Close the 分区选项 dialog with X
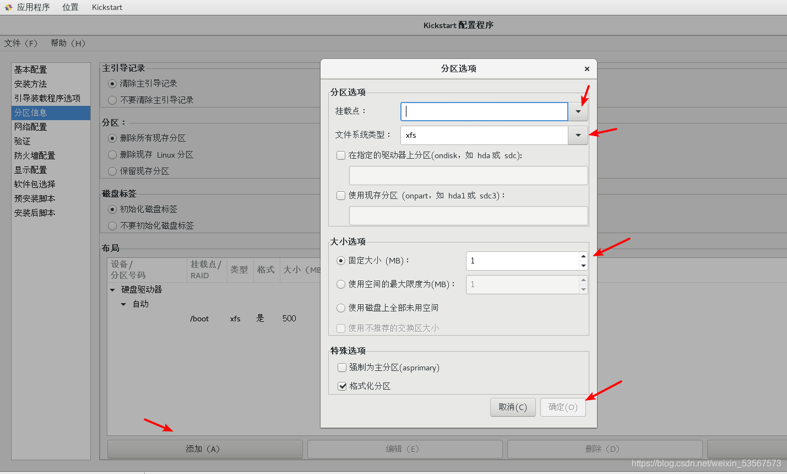 (x=587, y=69)
